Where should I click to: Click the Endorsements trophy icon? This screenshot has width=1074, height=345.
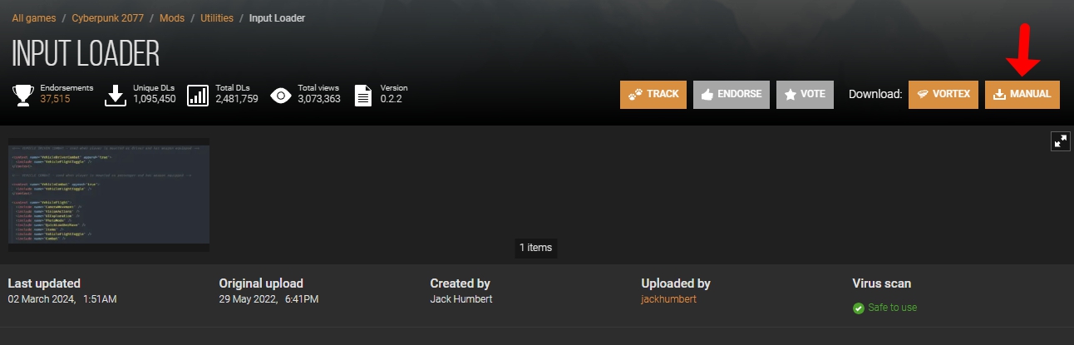click(22, 94)
